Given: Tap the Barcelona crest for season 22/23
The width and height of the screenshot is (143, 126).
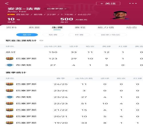Looking at the screenshot, I should pos(10,103).
